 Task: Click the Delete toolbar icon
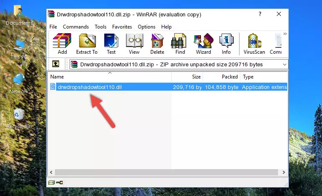(157, 44)
